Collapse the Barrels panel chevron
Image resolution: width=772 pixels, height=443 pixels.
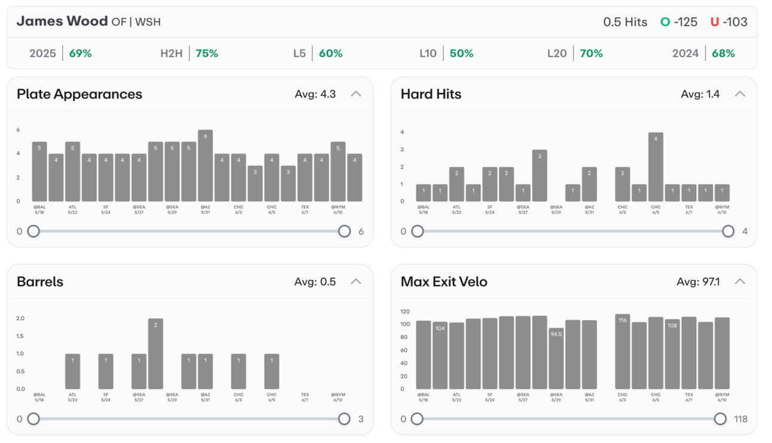[356, 281]
